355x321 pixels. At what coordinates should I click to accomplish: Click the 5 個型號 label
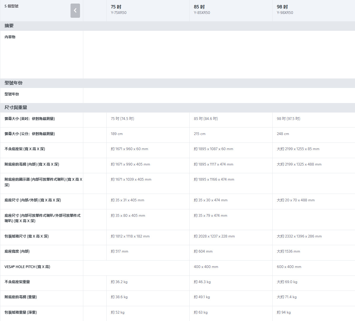12,6
